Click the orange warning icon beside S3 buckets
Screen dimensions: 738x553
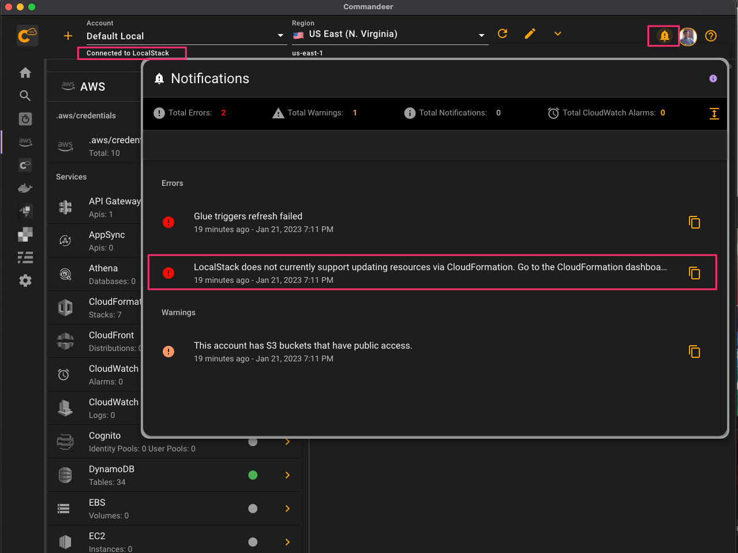click(x=168, y=352)
